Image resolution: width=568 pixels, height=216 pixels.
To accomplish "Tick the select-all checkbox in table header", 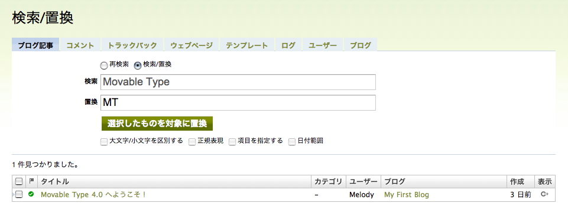I will tap(19, 181).
